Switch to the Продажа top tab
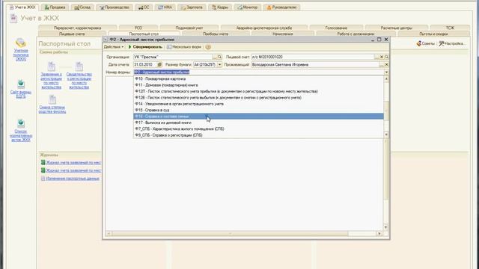This screenshot has width=479, height=269. (x=55, y=7)
